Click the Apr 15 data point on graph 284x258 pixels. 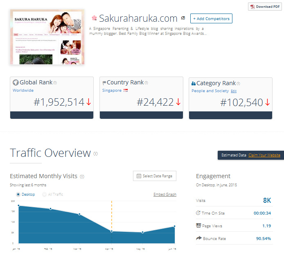point(112,231)
